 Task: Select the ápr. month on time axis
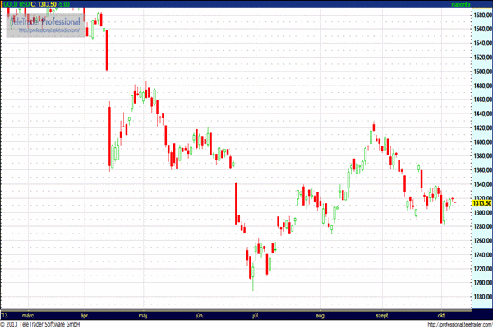85,315
